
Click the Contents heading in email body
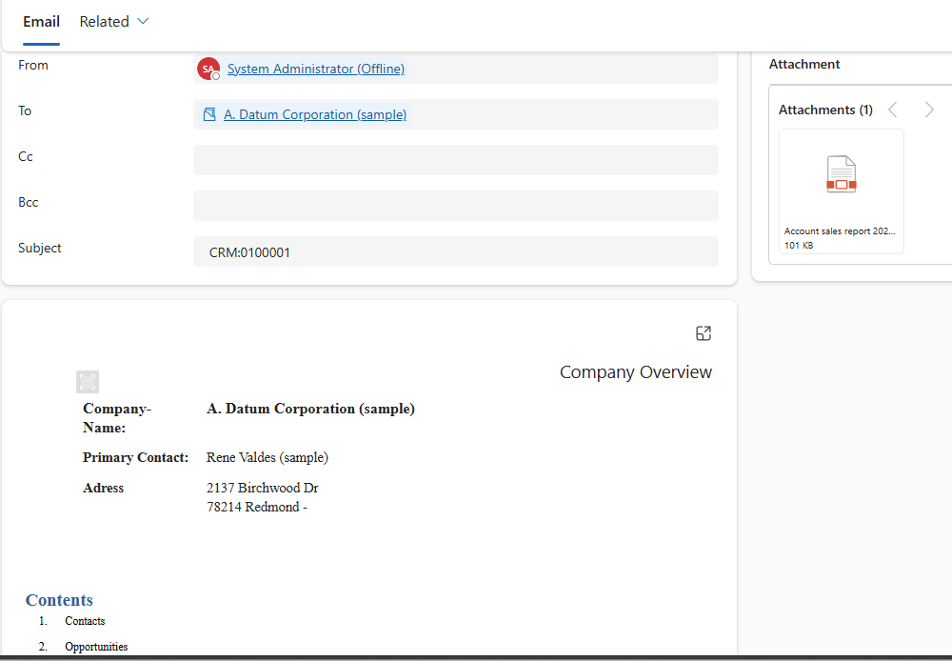click(x=59, y=600)
